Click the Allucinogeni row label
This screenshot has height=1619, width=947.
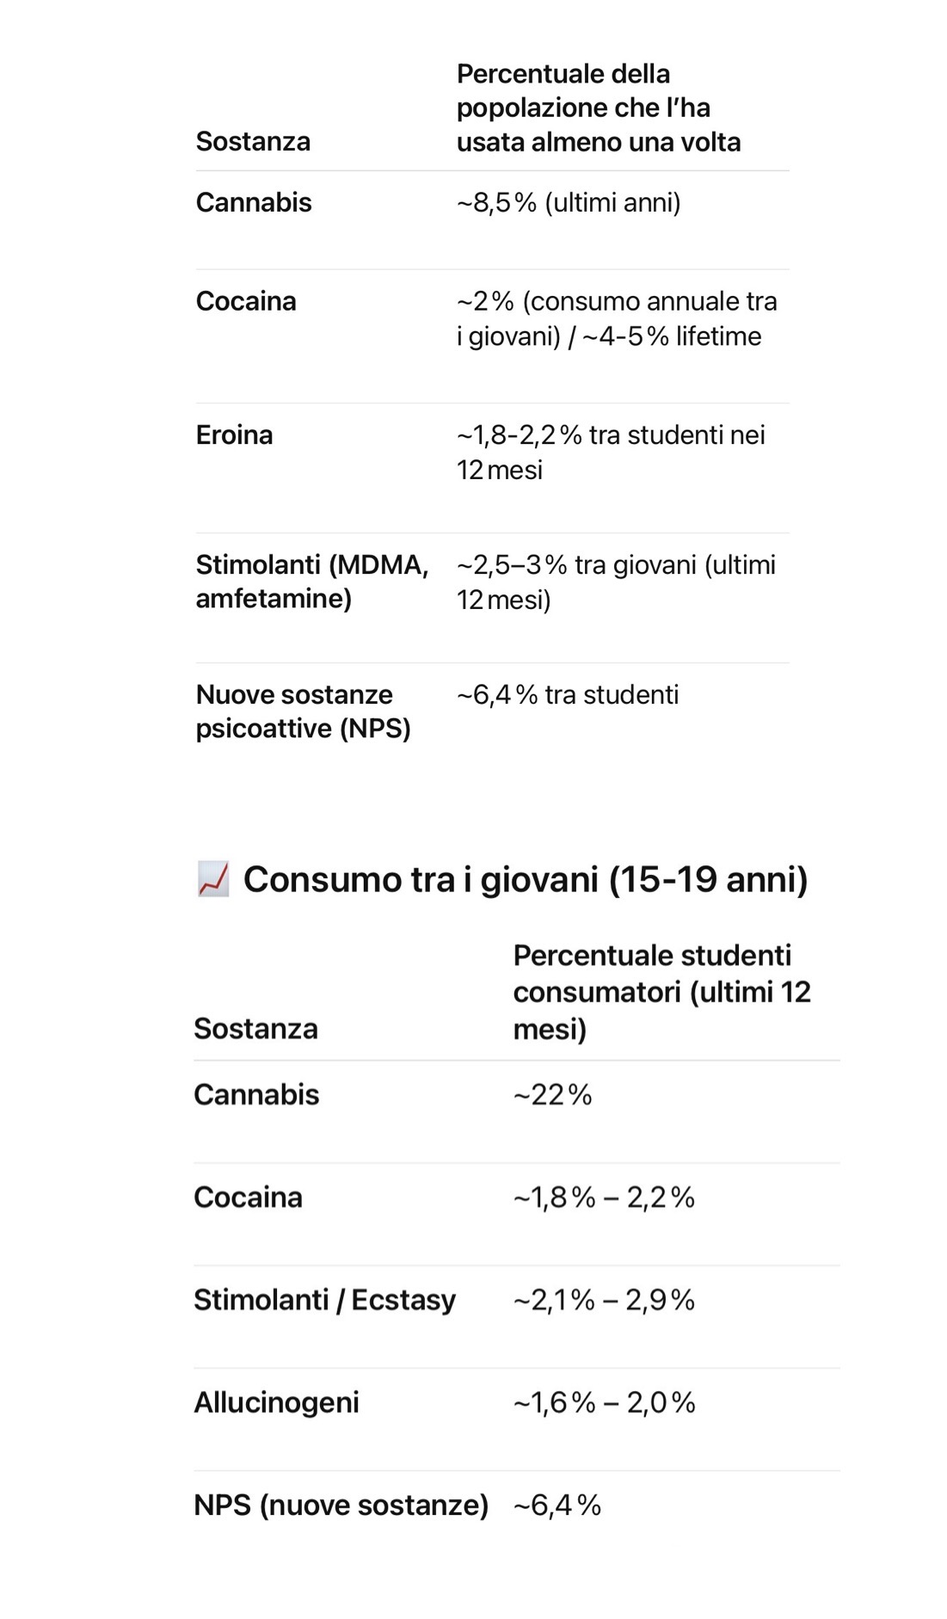click(x=276, y=1402)
